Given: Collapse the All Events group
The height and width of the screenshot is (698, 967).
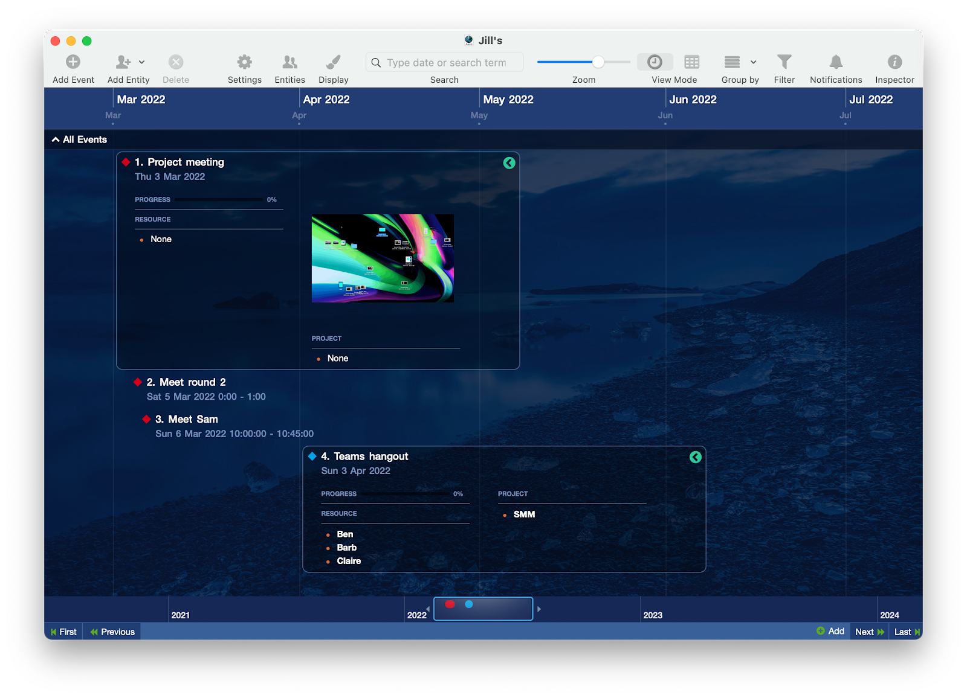Looking at the screenshot, I should coord(55,139).
